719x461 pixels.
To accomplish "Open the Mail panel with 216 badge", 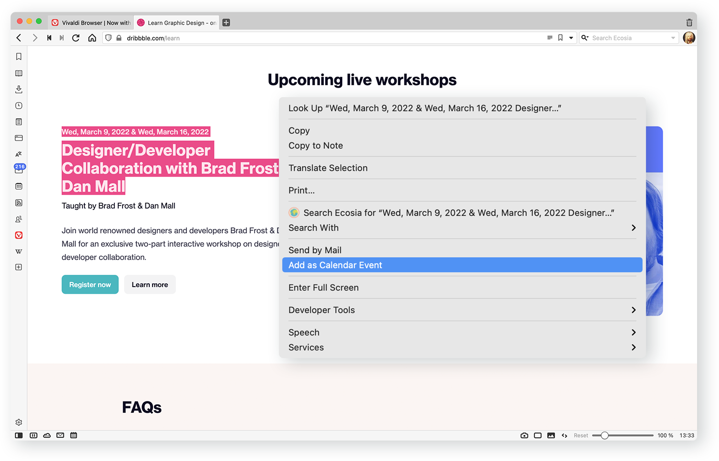I will 19,169.
